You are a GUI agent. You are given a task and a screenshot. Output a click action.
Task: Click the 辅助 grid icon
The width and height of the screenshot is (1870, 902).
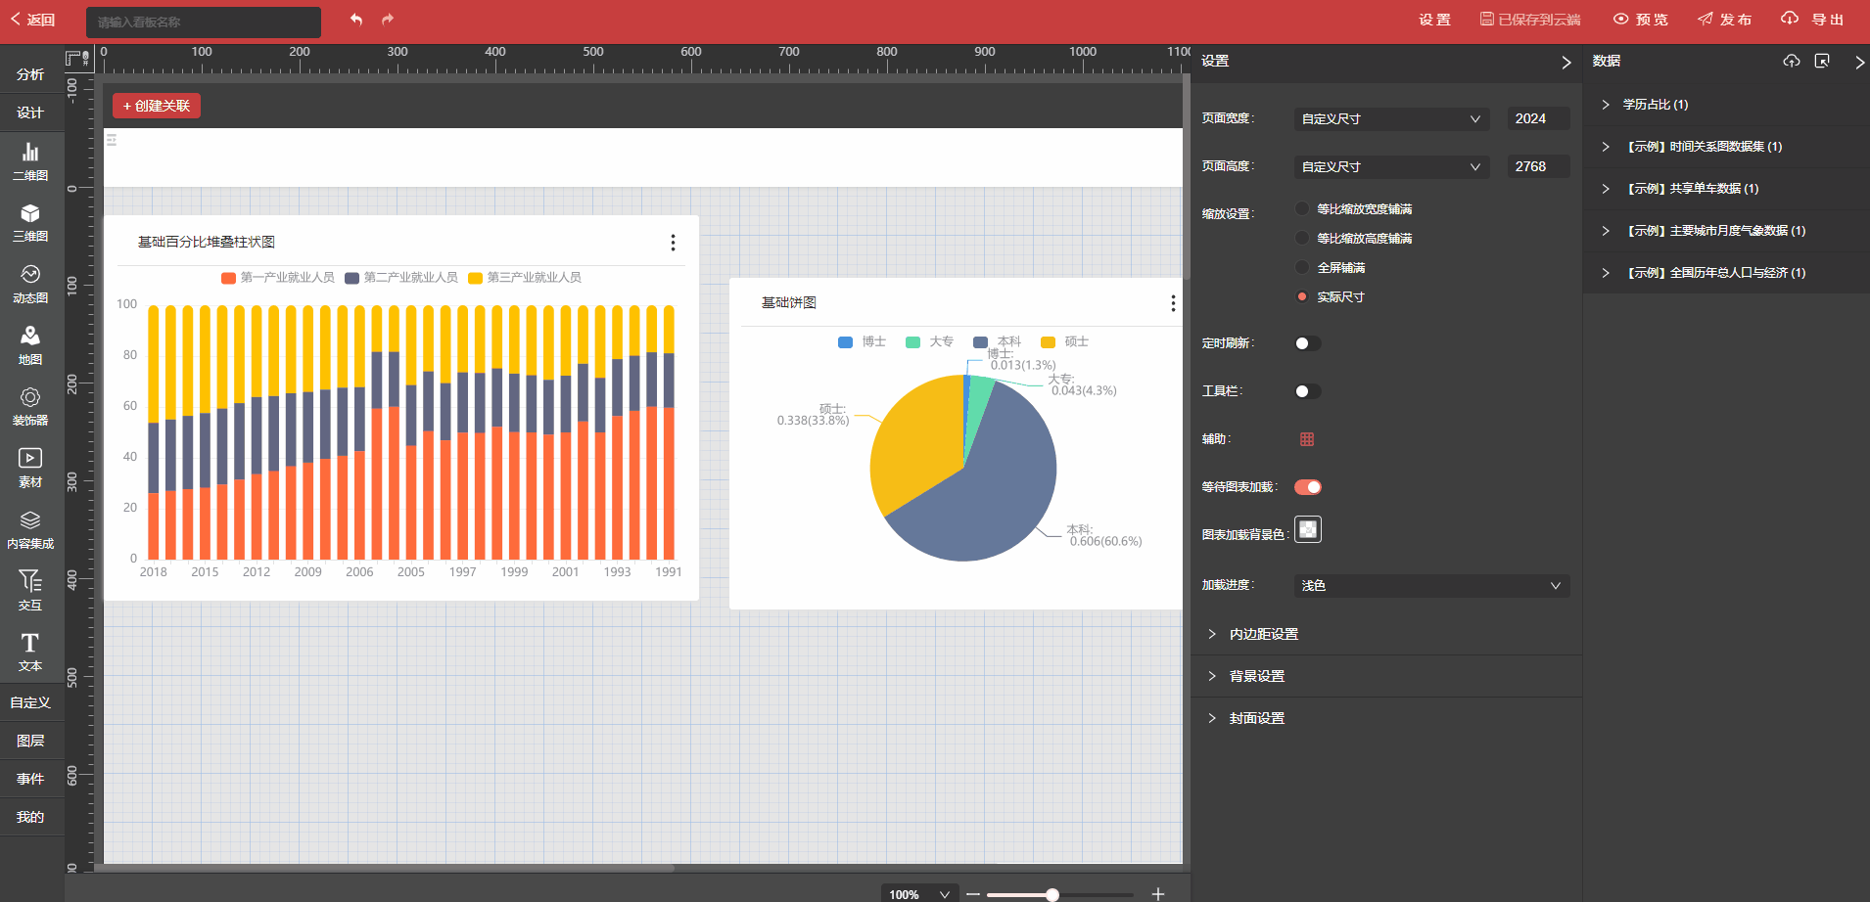[x=1306, y=439]
